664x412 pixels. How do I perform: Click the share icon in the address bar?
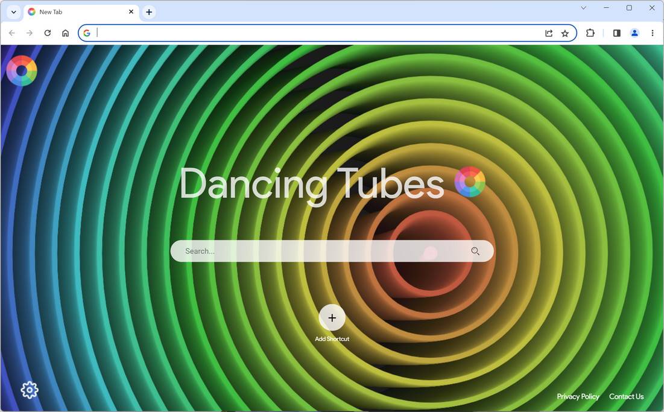(x=549, y=33)
